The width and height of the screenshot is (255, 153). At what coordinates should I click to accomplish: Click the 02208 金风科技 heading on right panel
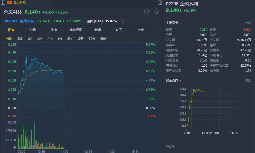pyautogui.click(x=182, y=4)
